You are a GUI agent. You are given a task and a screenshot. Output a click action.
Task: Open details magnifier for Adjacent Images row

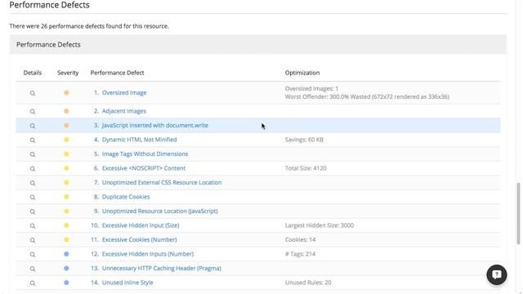tap(33, 112)
